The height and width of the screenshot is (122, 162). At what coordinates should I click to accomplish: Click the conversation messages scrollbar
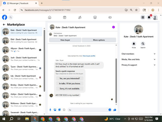pyautogui.click(x=116, y=81)
